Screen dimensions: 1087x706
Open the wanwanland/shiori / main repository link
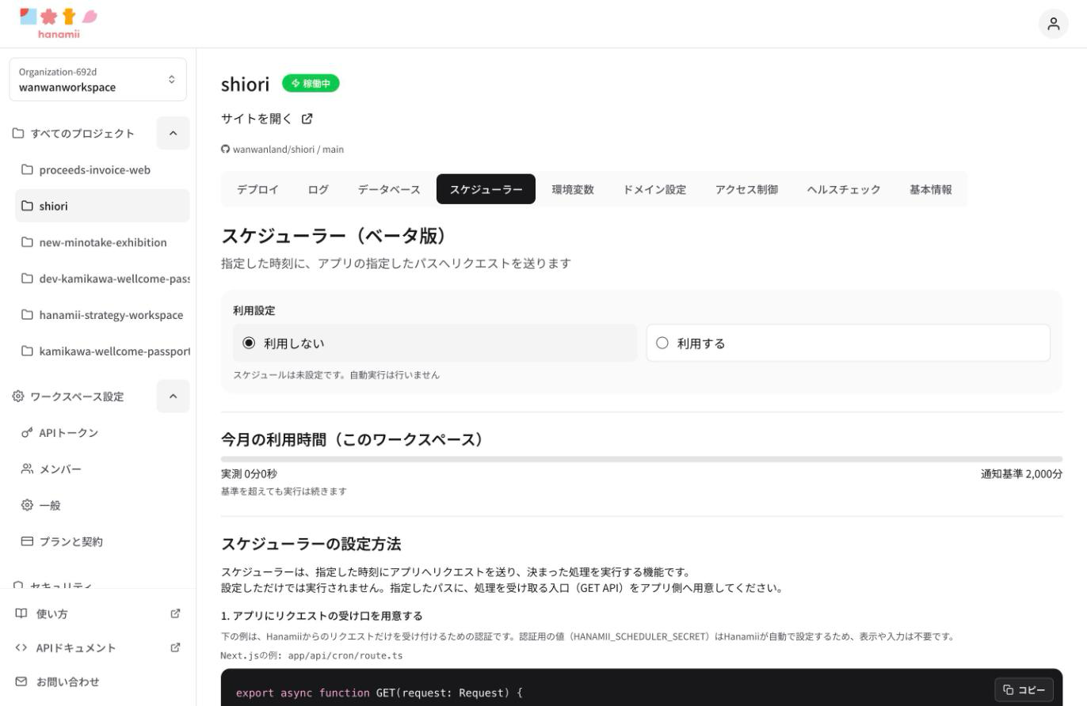283,149
